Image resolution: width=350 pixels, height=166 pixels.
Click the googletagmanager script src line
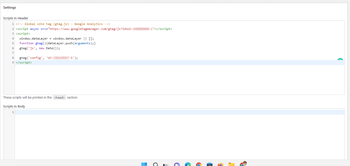pos(94,29)
